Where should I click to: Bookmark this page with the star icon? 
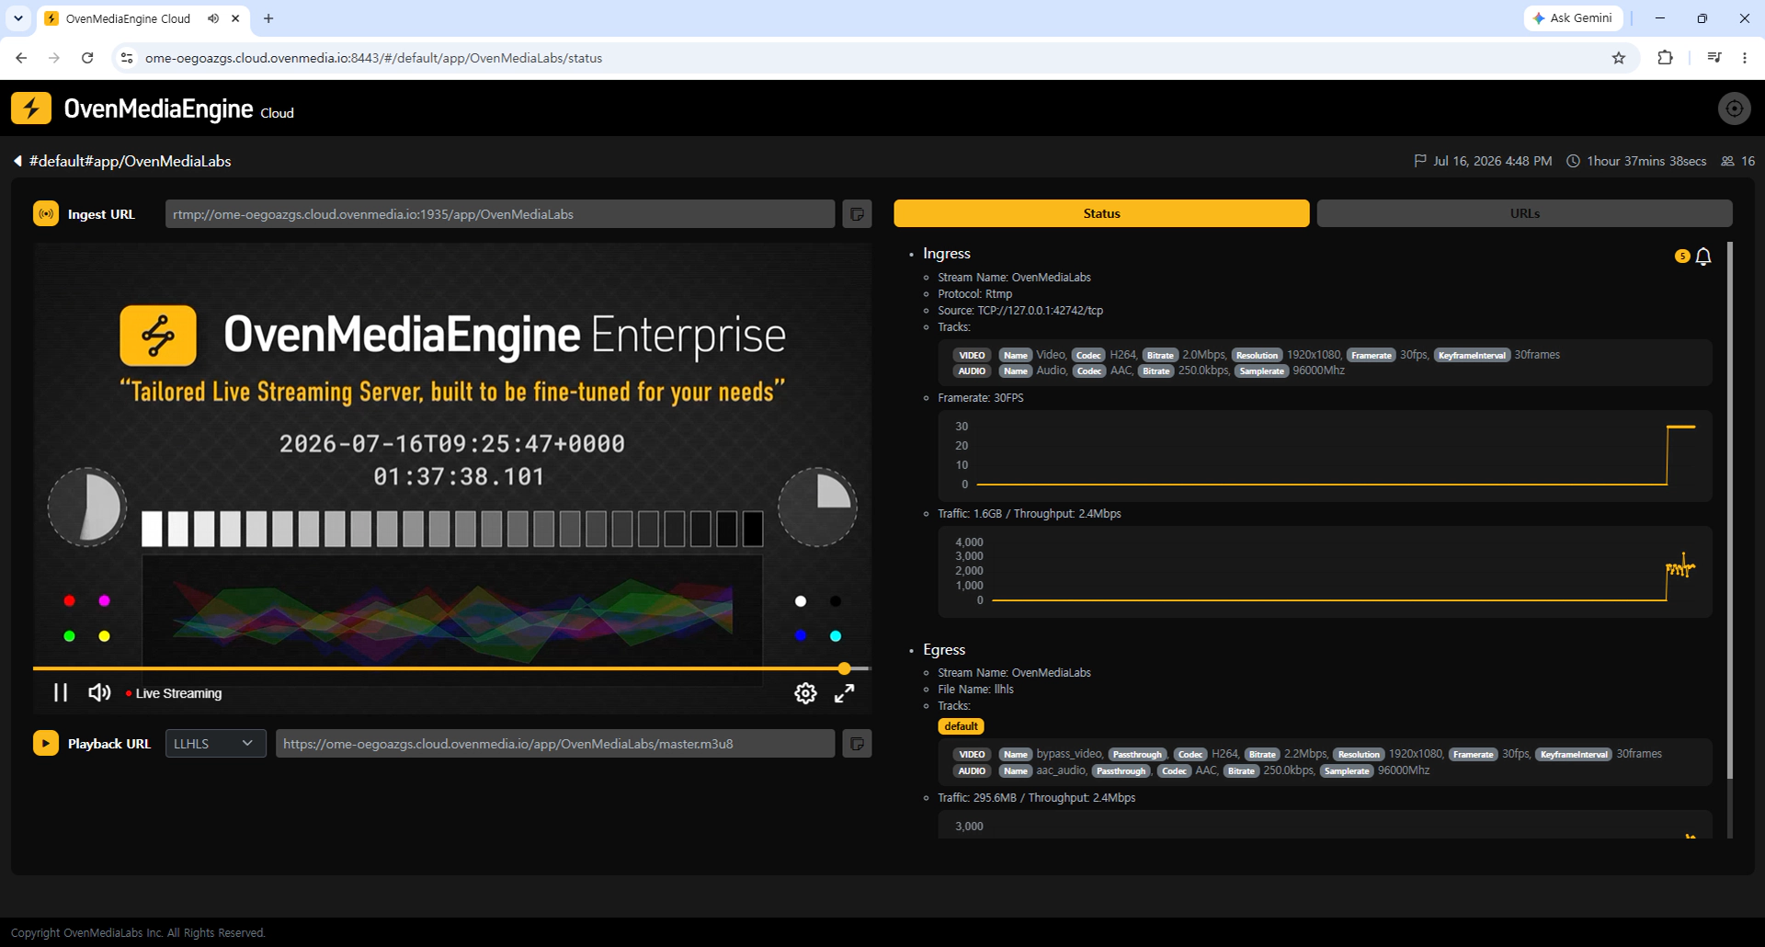(x=1619, y=58)
